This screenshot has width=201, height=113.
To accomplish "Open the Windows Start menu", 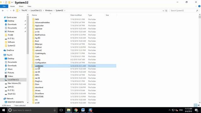I will coord(3,110).
